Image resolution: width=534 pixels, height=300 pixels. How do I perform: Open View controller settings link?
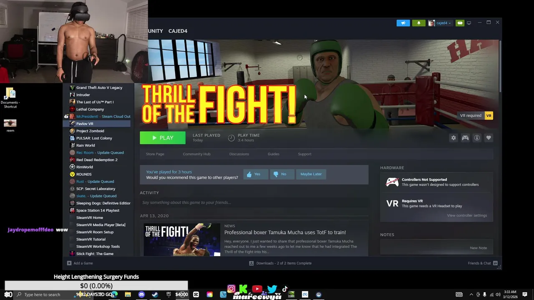[467, 215]
